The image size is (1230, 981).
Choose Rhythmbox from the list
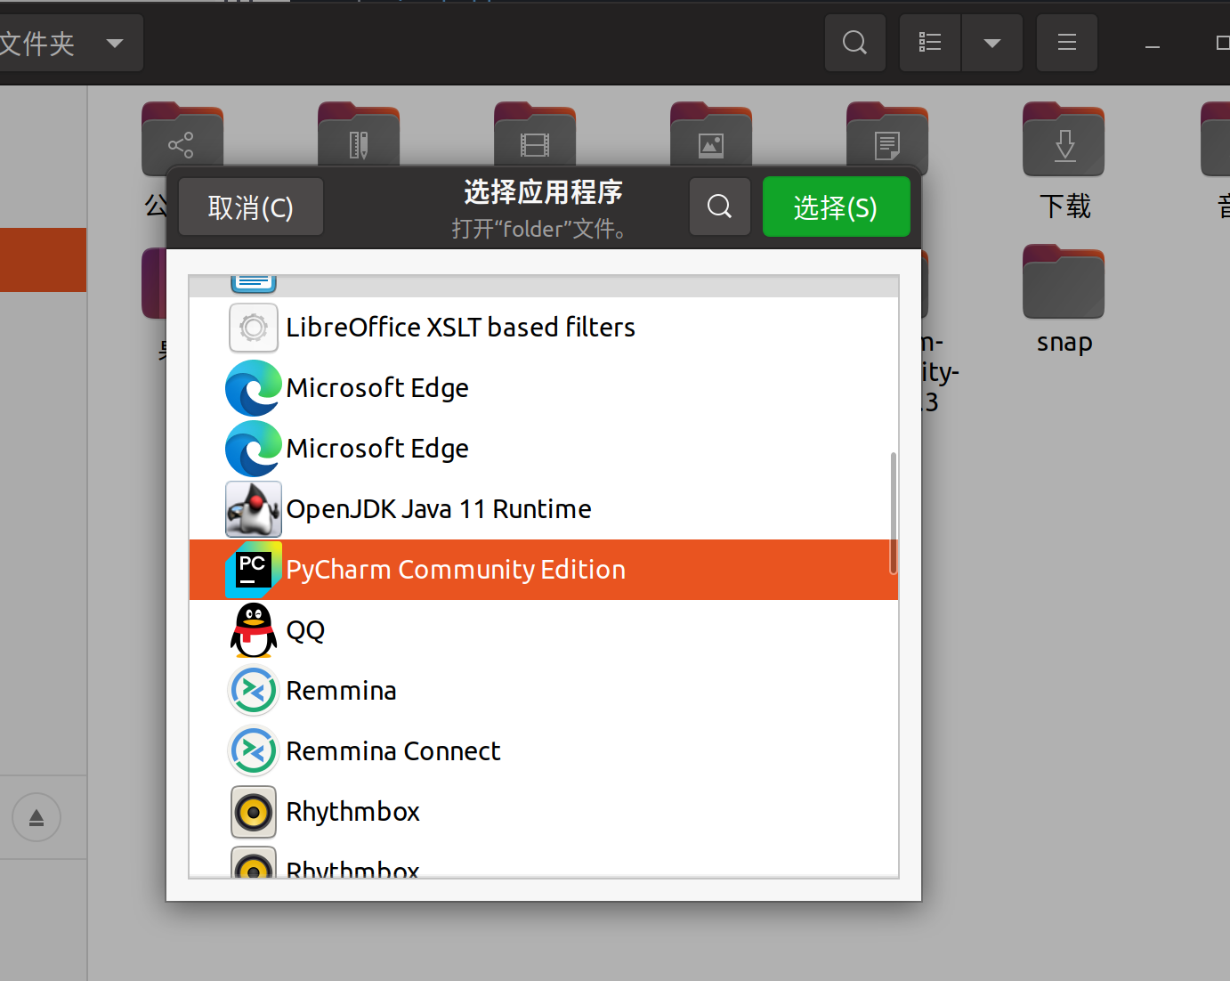click(x=544, y=812)
